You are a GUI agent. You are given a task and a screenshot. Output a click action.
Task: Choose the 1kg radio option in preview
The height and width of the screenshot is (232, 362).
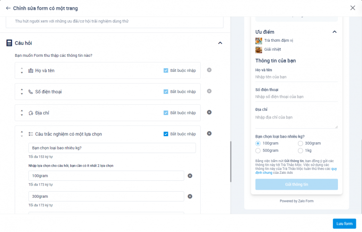click(x=301, y=151)
